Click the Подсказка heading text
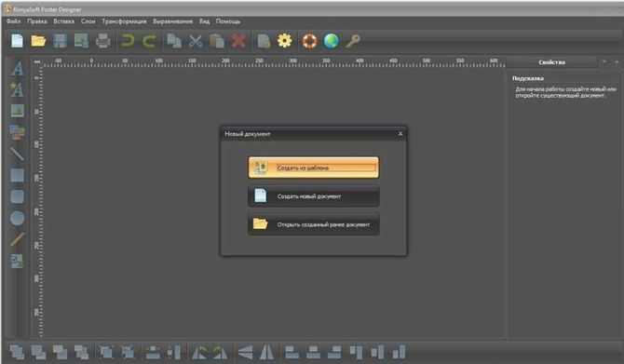Image resolution: width=624 pixels, height=364 pixels. [528, 78]
